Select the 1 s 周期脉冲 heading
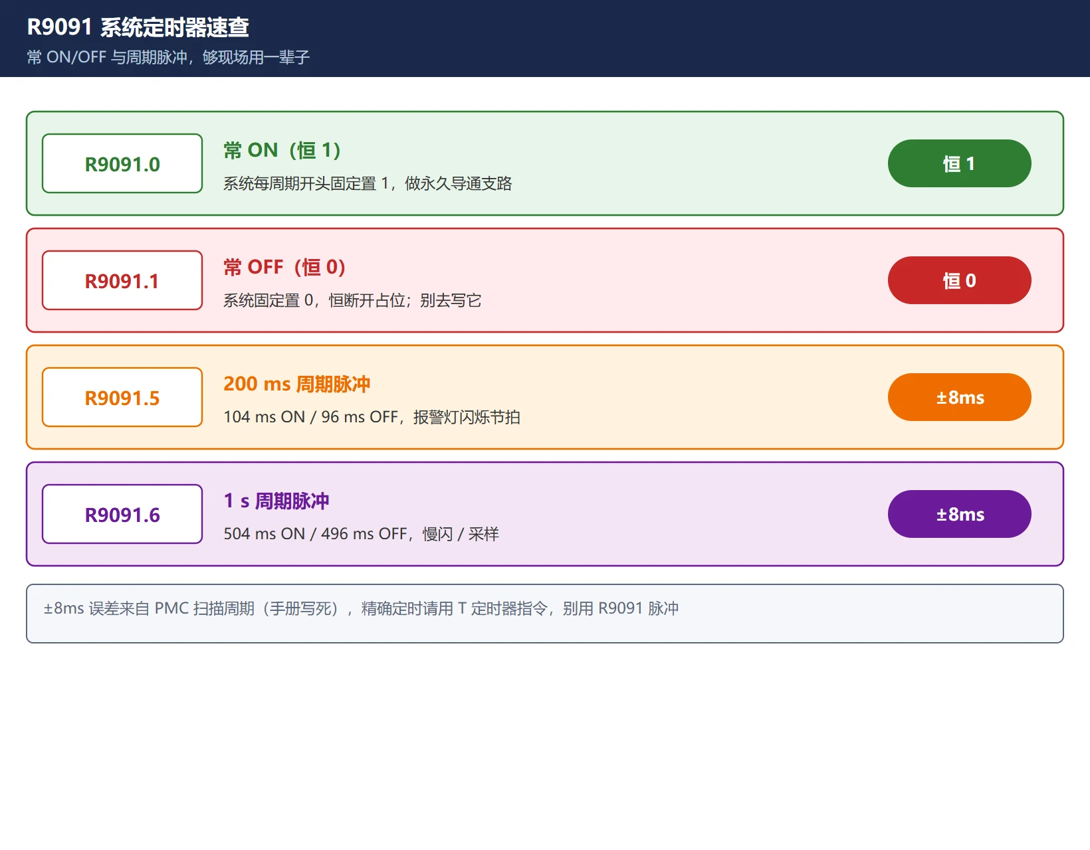The image size is (1090, 850). point(276,501)
